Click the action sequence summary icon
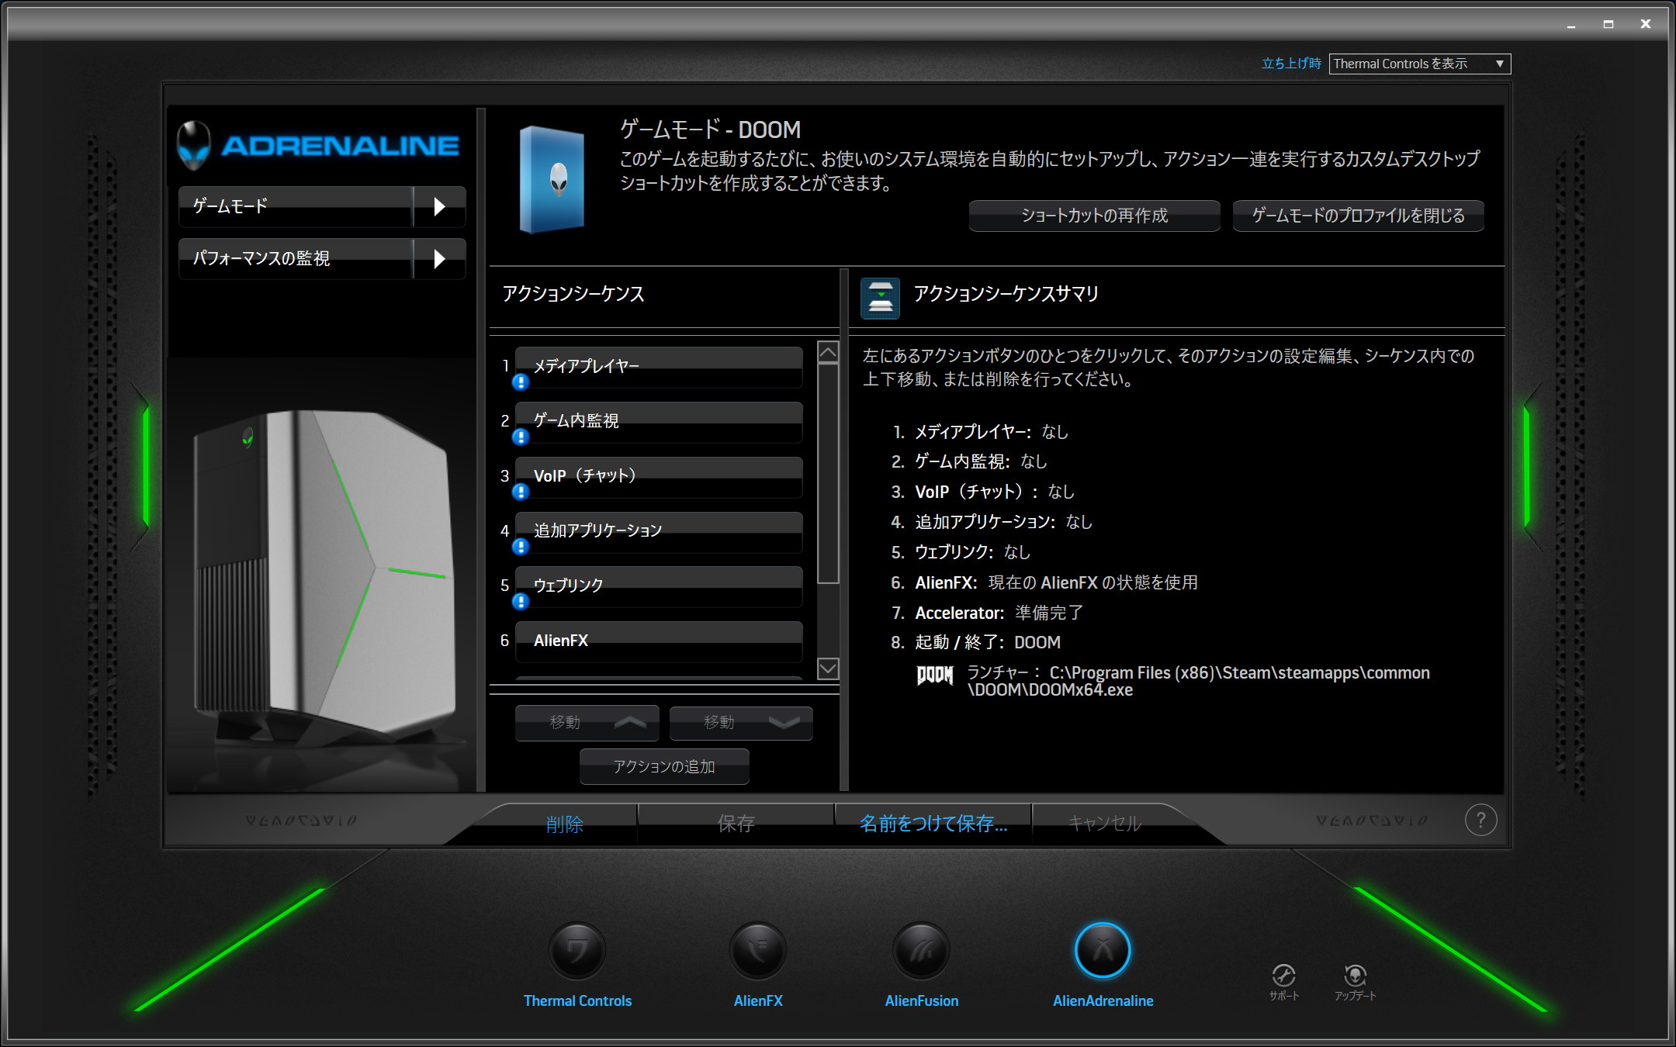This screenshot has width=1676, height=1047. pos(880,298)
